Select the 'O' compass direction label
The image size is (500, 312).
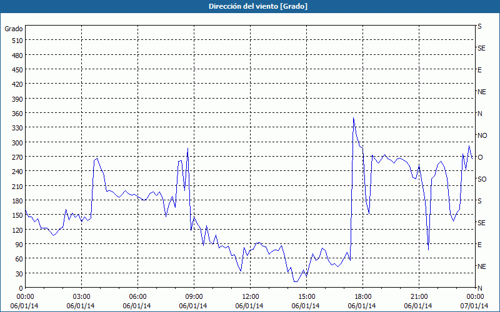pyautogui.click(x=480, y=157)
